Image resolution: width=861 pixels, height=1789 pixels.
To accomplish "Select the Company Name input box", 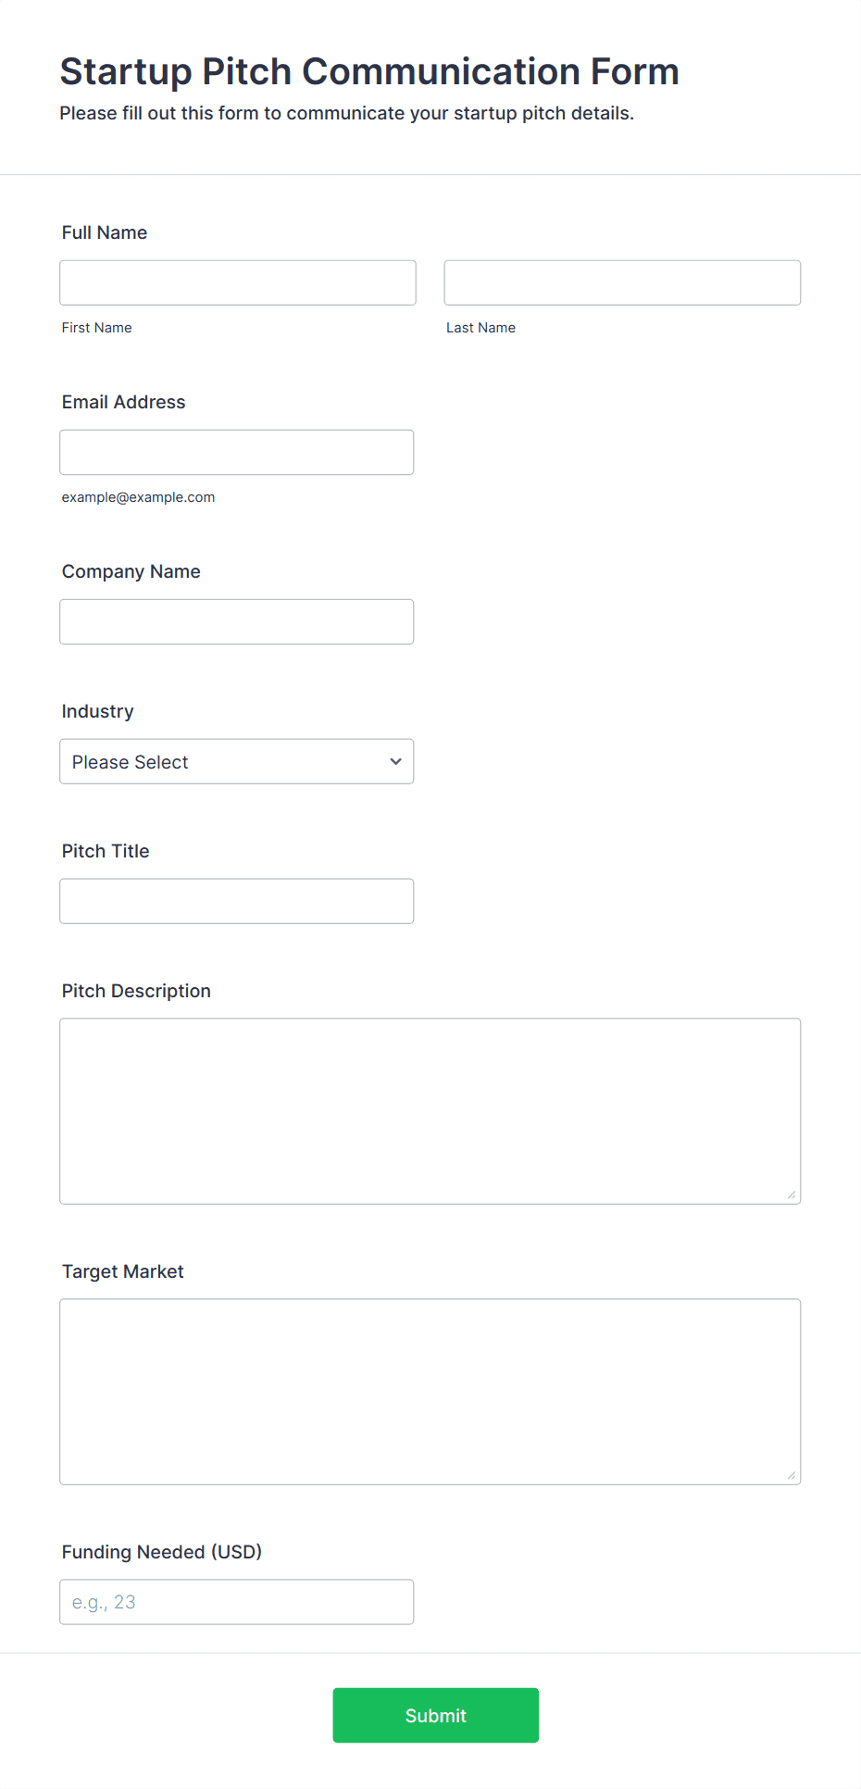I will tap(237, 621).
